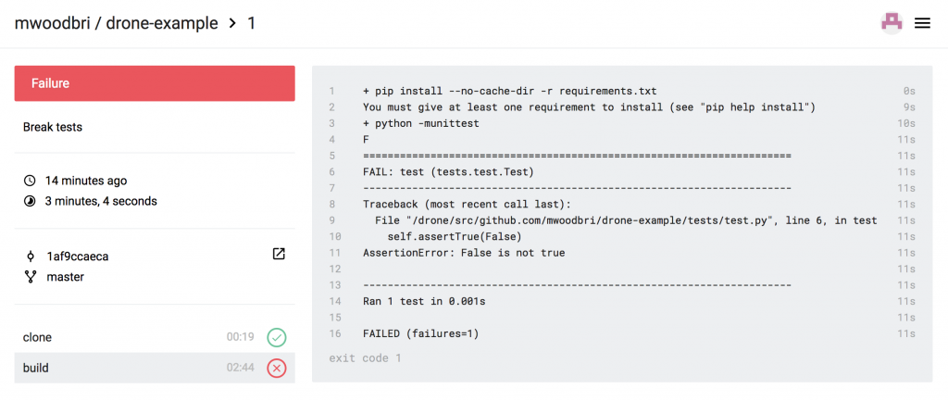This screenshot has height=401, width=948.
Task: Open the mwoodbri / drone-example repository link
Action: [117, 23]
